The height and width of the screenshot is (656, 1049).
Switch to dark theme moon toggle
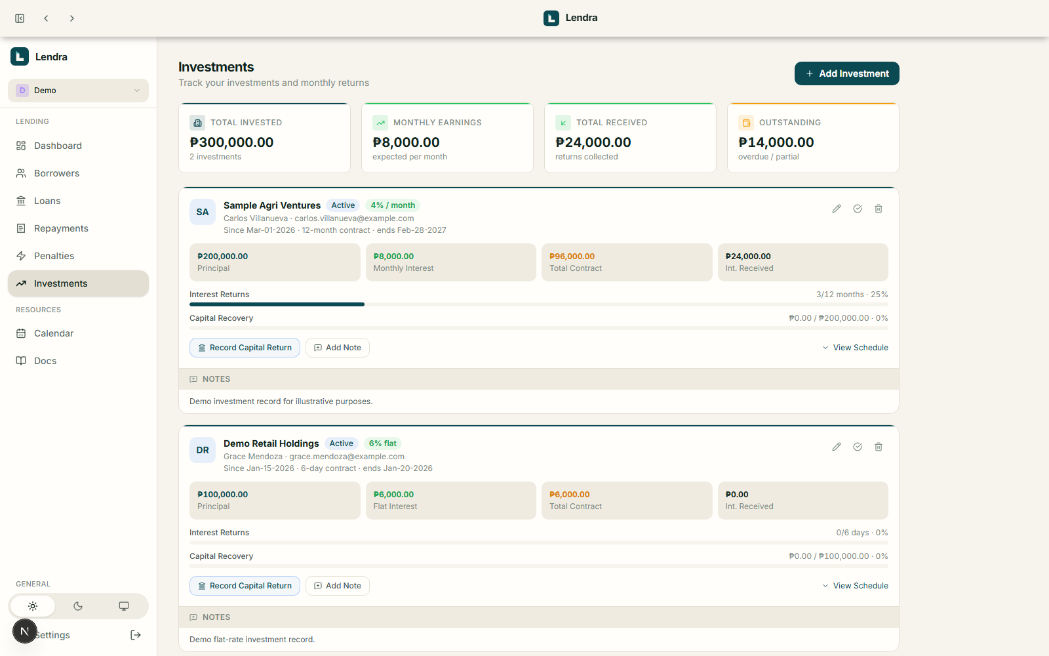pyautogui.click(x=78, y=606)
